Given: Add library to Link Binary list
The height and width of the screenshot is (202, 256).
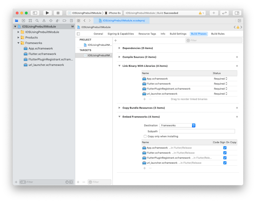Looking at the screenshot, I should (x=145, y=99).
